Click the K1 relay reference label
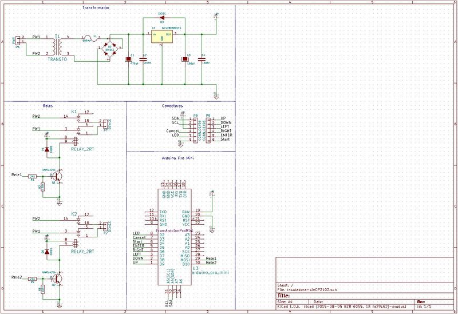This screenshot has height=314, width=458. point(74,112)
